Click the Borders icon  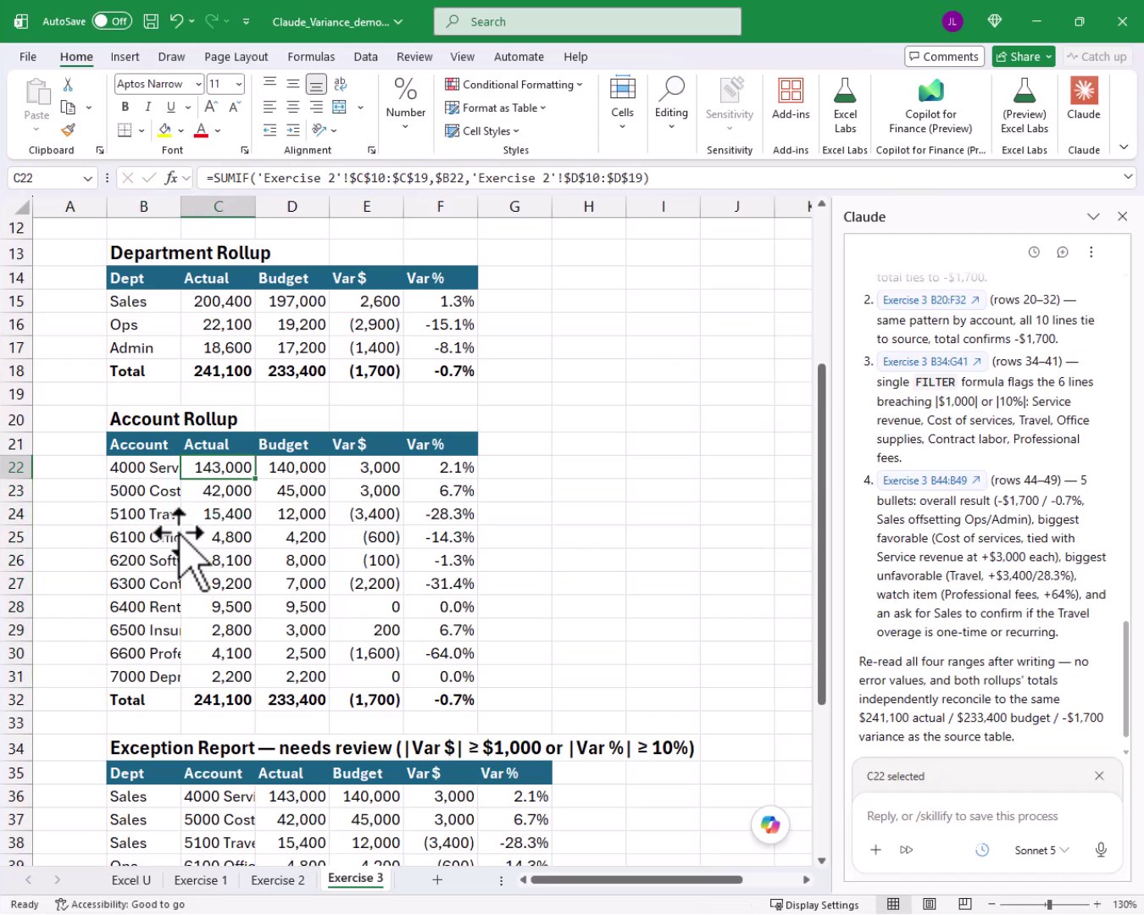[x=125, y=130]
